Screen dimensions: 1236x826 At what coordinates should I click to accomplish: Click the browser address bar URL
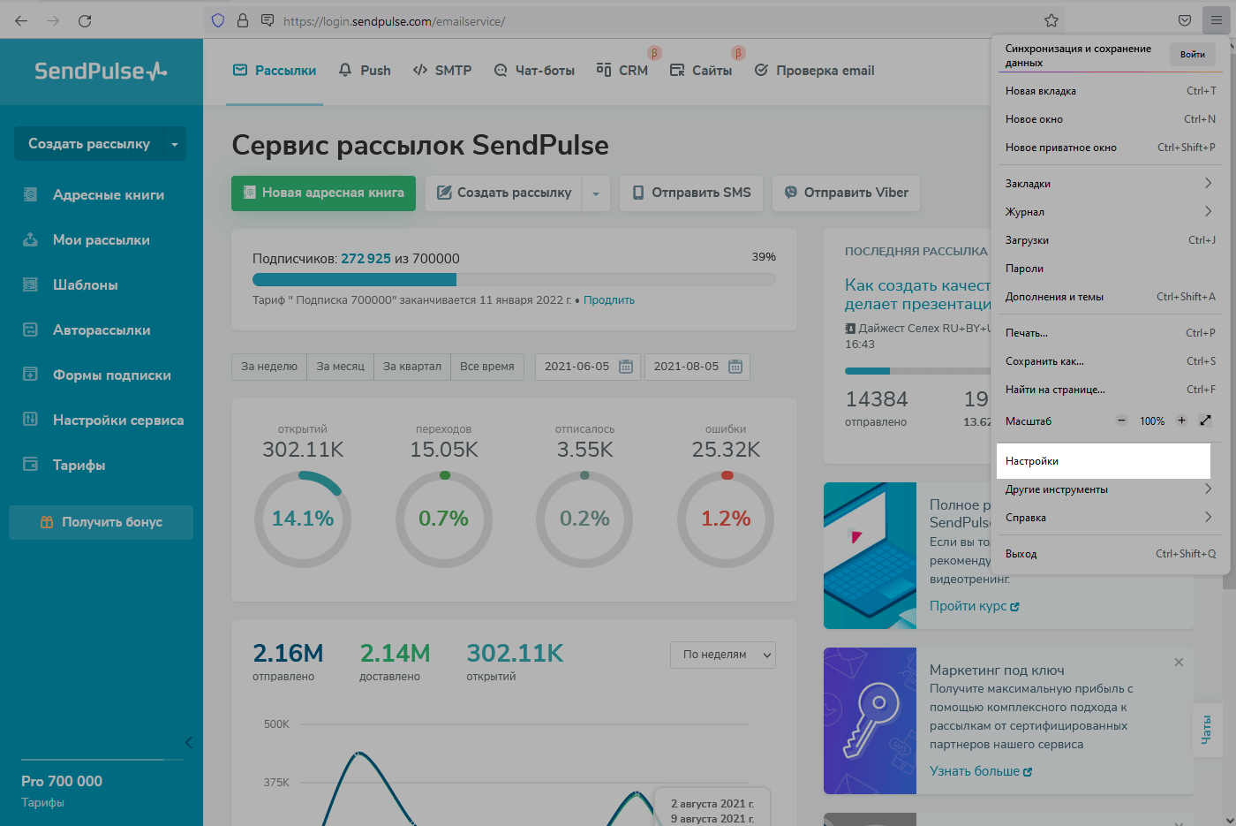[395, 21]
